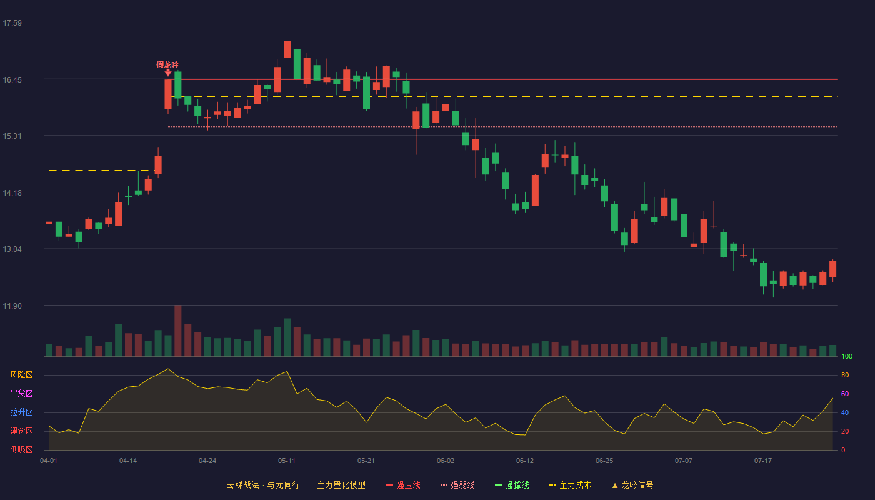Click the 11.90 price axis label

12,306
